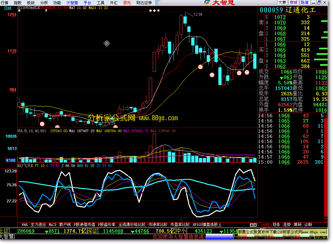Click buy level 1 price 1066
Screen dimensions: 333x244
(280, 44)
